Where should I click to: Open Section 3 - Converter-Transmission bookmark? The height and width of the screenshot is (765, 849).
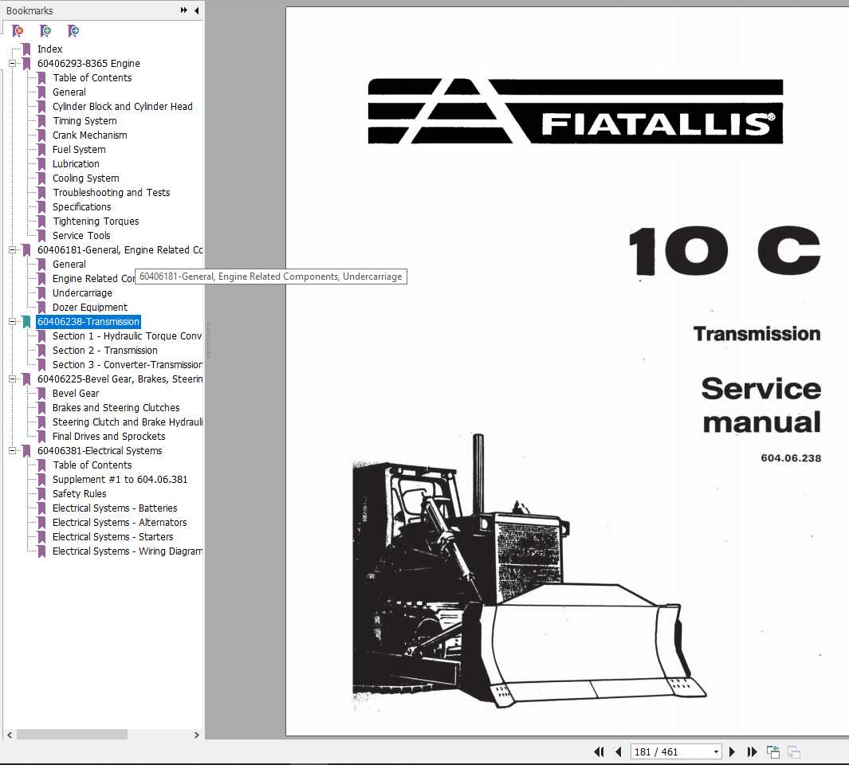click(128, 364)
